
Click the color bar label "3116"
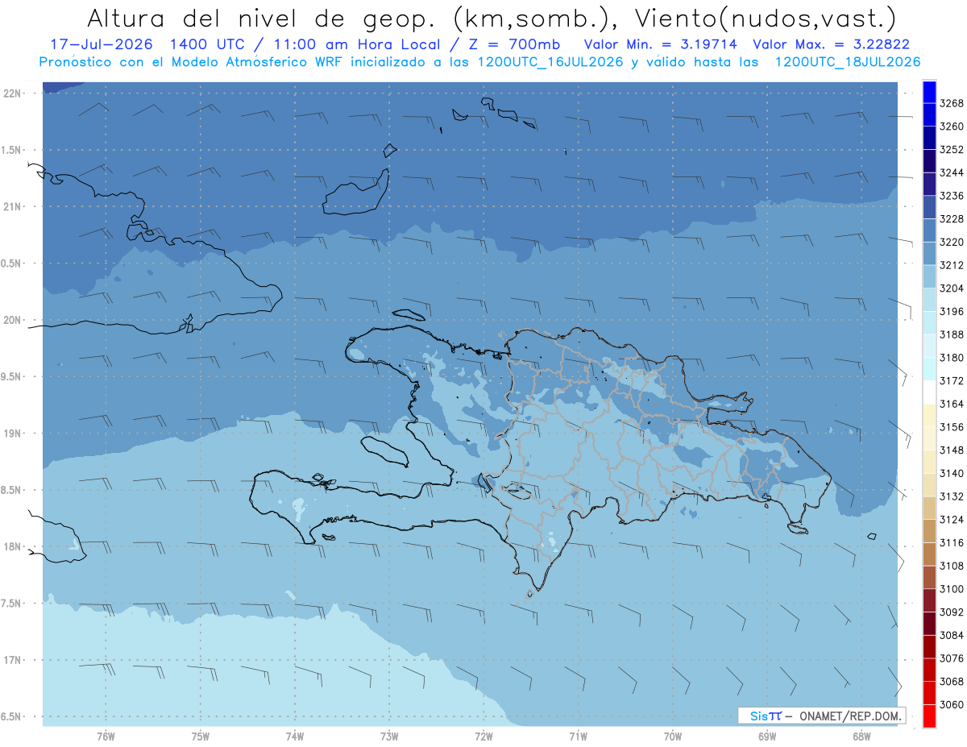[x=952, y=543]
